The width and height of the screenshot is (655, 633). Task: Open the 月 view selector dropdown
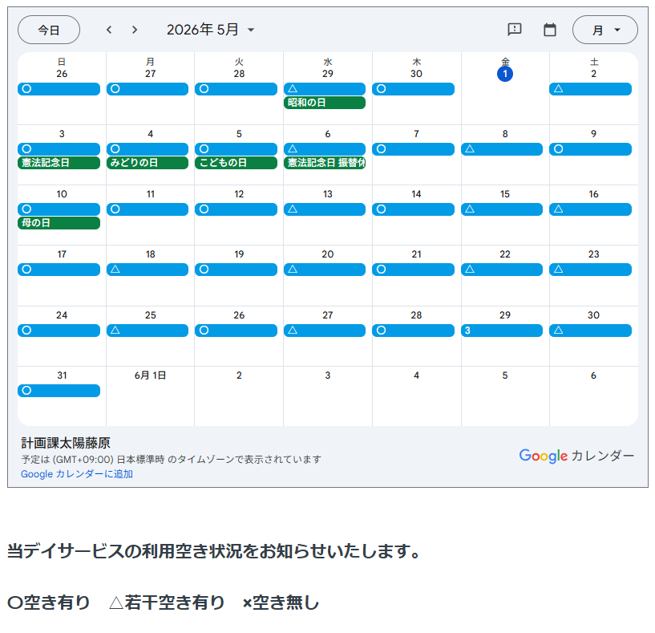pos(604,30)
